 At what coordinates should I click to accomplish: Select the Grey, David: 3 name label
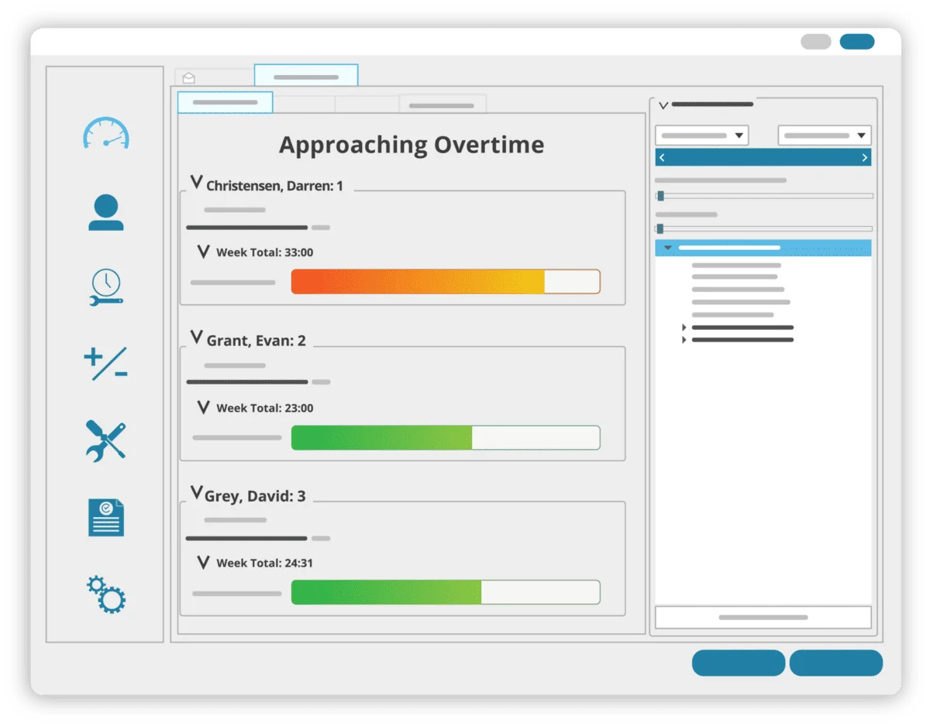(255, 496)
